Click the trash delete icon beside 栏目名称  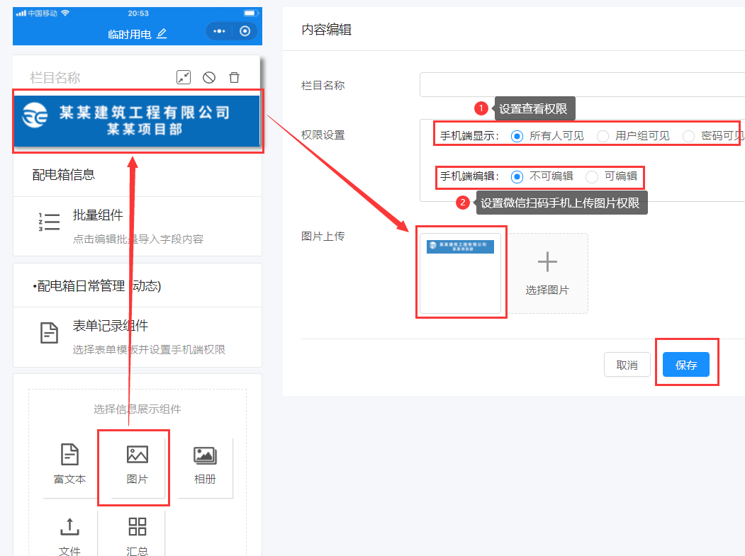(x=235, y=77)
